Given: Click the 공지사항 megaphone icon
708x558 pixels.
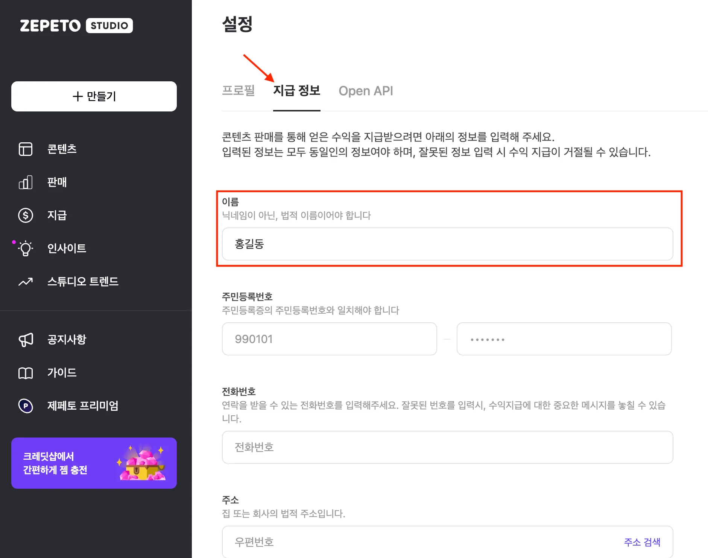Looking at the screenshot, I should 26,340.
